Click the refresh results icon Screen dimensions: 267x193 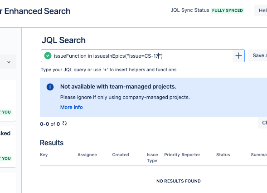tap(64, 124)
